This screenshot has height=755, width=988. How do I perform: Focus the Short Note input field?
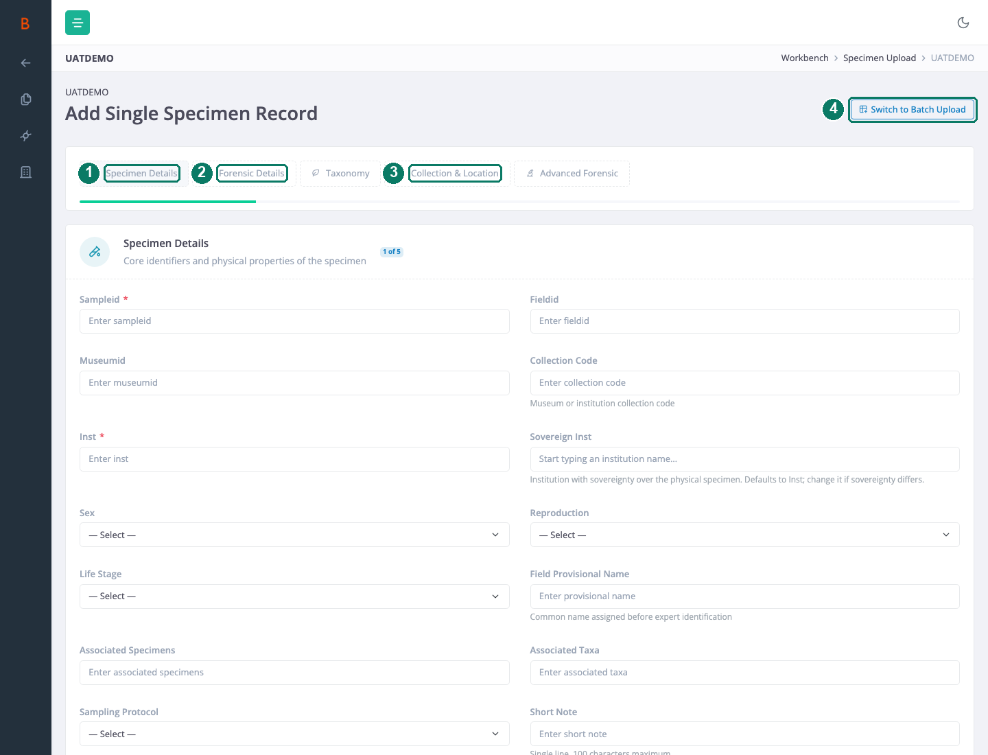[744, 734]
